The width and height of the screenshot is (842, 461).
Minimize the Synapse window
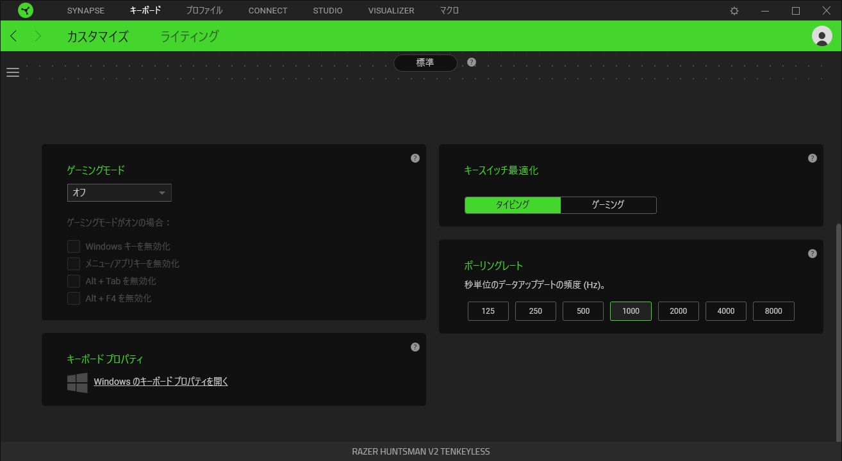(x=765, y=11)
